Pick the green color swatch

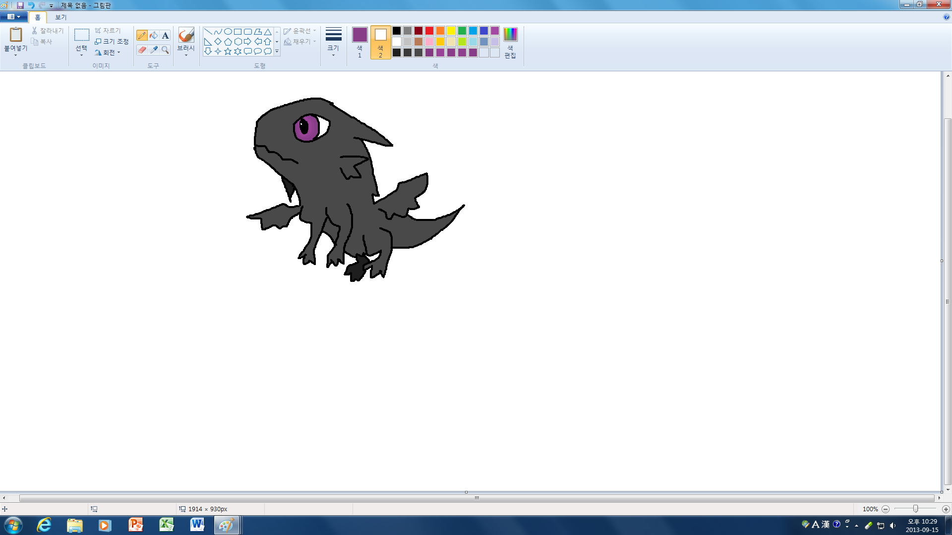click(x=462, y=31)
